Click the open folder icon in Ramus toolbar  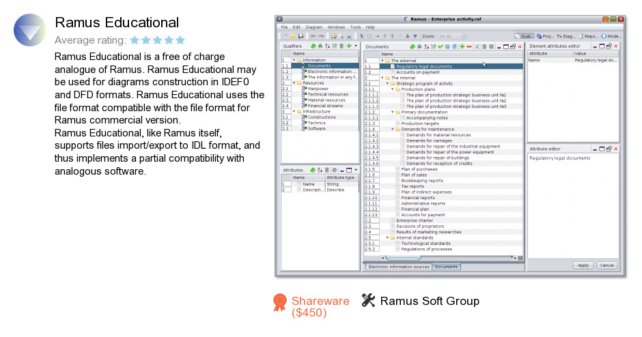(293, 36)
